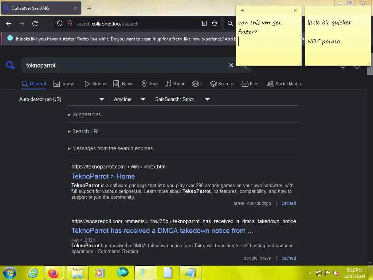Click the Firefox info notification icon
Image resolution: width=373 pixels, height=280 pixels.
pyautogui.click(x=10, y=38)
